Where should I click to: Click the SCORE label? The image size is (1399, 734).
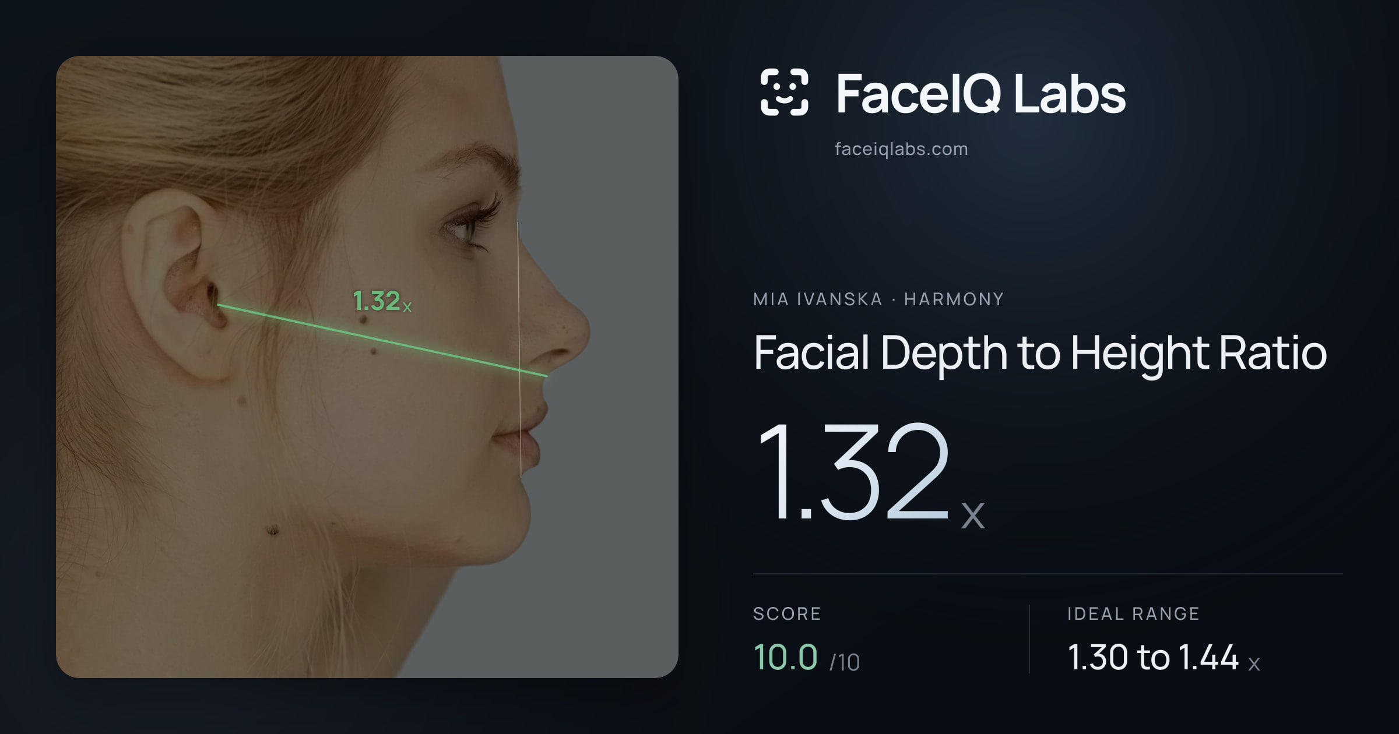[x=787, y=613]
